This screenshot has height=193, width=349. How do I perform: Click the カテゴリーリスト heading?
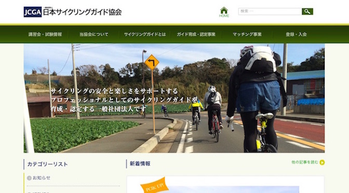point(47,164)
